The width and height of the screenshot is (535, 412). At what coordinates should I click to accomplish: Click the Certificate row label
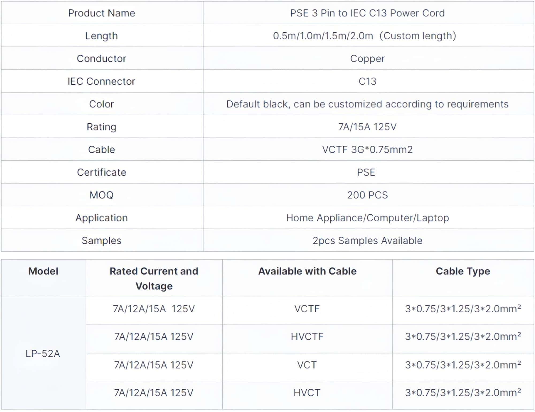(x=101, y=172)
